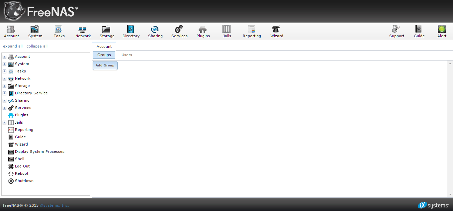
Task: Open Display System Processes in sidebar
Action: click(x=40, y=152)
